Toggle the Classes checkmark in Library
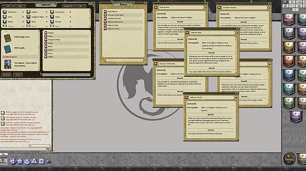This screenshot has width=306, height=171. (46, 12)
